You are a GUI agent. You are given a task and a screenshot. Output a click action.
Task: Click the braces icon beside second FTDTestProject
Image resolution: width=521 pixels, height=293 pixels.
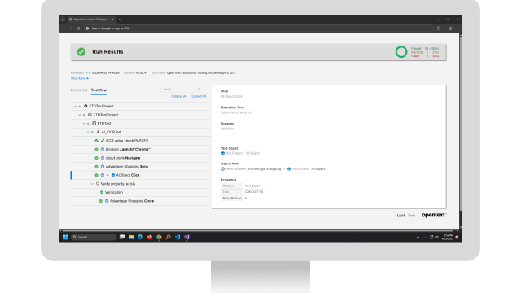coord(90,115)
